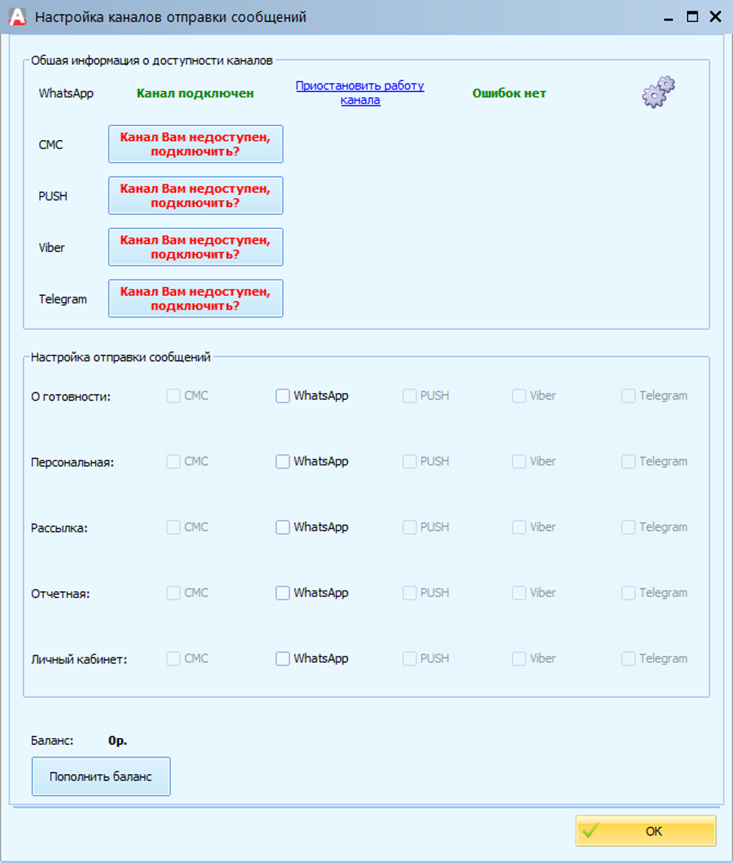This screenshot has width=733, height=863.
Task: Toggle Telegram checkbox in 'Рассылка' row
Action: tap(628, 527)
